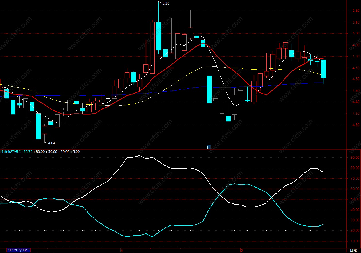361x253 pixels.
Task: Click the 4.20 price axis label
Action: point(356,125)
